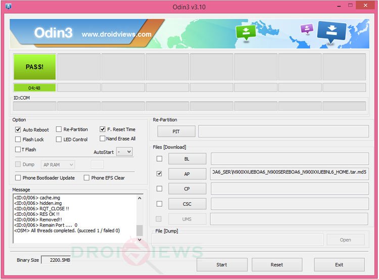Click the 'RES OK !!' log line
379x279 pixels.
[37, 214]
